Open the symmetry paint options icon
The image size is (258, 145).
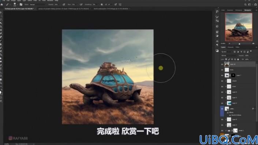(120, 5)
